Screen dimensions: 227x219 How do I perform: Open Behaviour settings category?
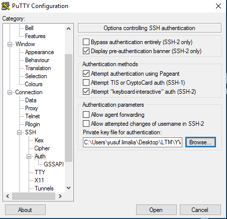(37, 60)
